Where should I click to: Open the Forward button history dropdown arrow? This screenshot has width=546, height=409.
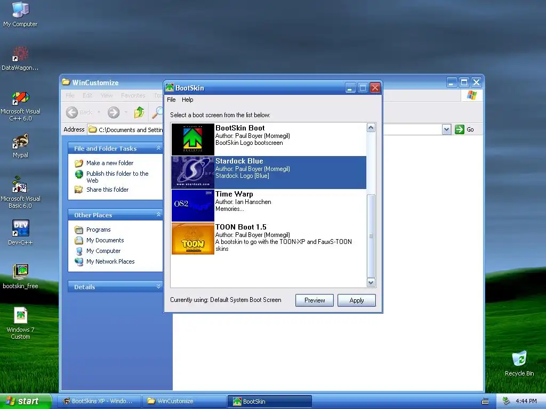click(126, 112)
